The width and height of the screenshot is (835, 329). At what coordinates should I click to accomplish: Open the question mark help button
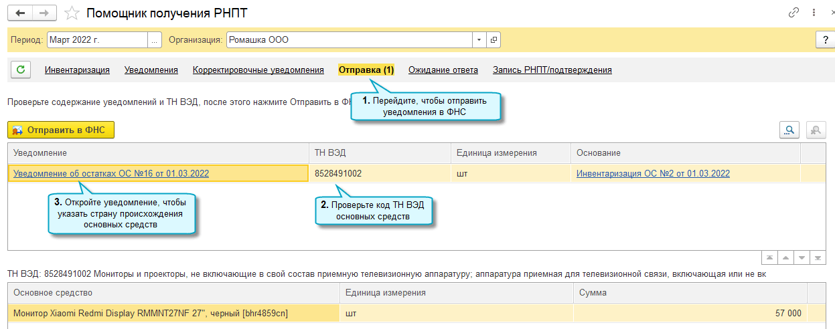(x=824, y=40)
